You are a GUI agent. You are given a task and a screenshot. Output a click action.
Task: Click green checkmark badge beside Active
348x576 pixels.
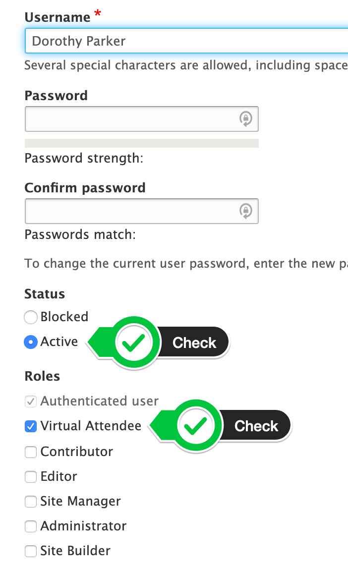136,343
